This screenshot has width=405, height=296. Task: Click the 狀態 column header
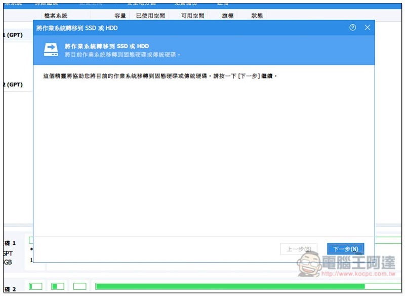[257, 16]
